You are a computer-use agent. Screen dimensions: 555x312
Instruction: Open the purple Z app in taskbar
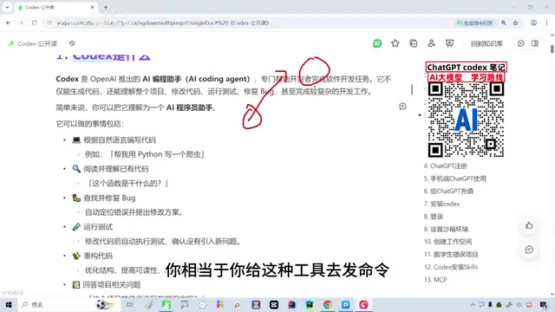[x=256, y=304]
